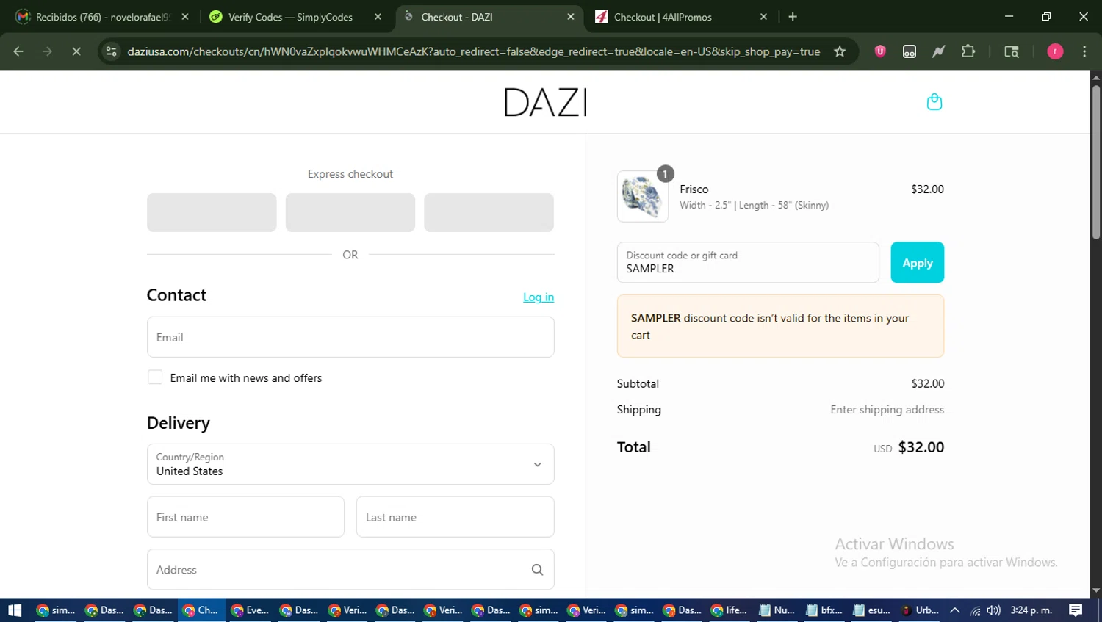Viewport: 1102px width, 622px height.
Task: Open the bfx... notepad taskbar item
Action: pos(824,610)
